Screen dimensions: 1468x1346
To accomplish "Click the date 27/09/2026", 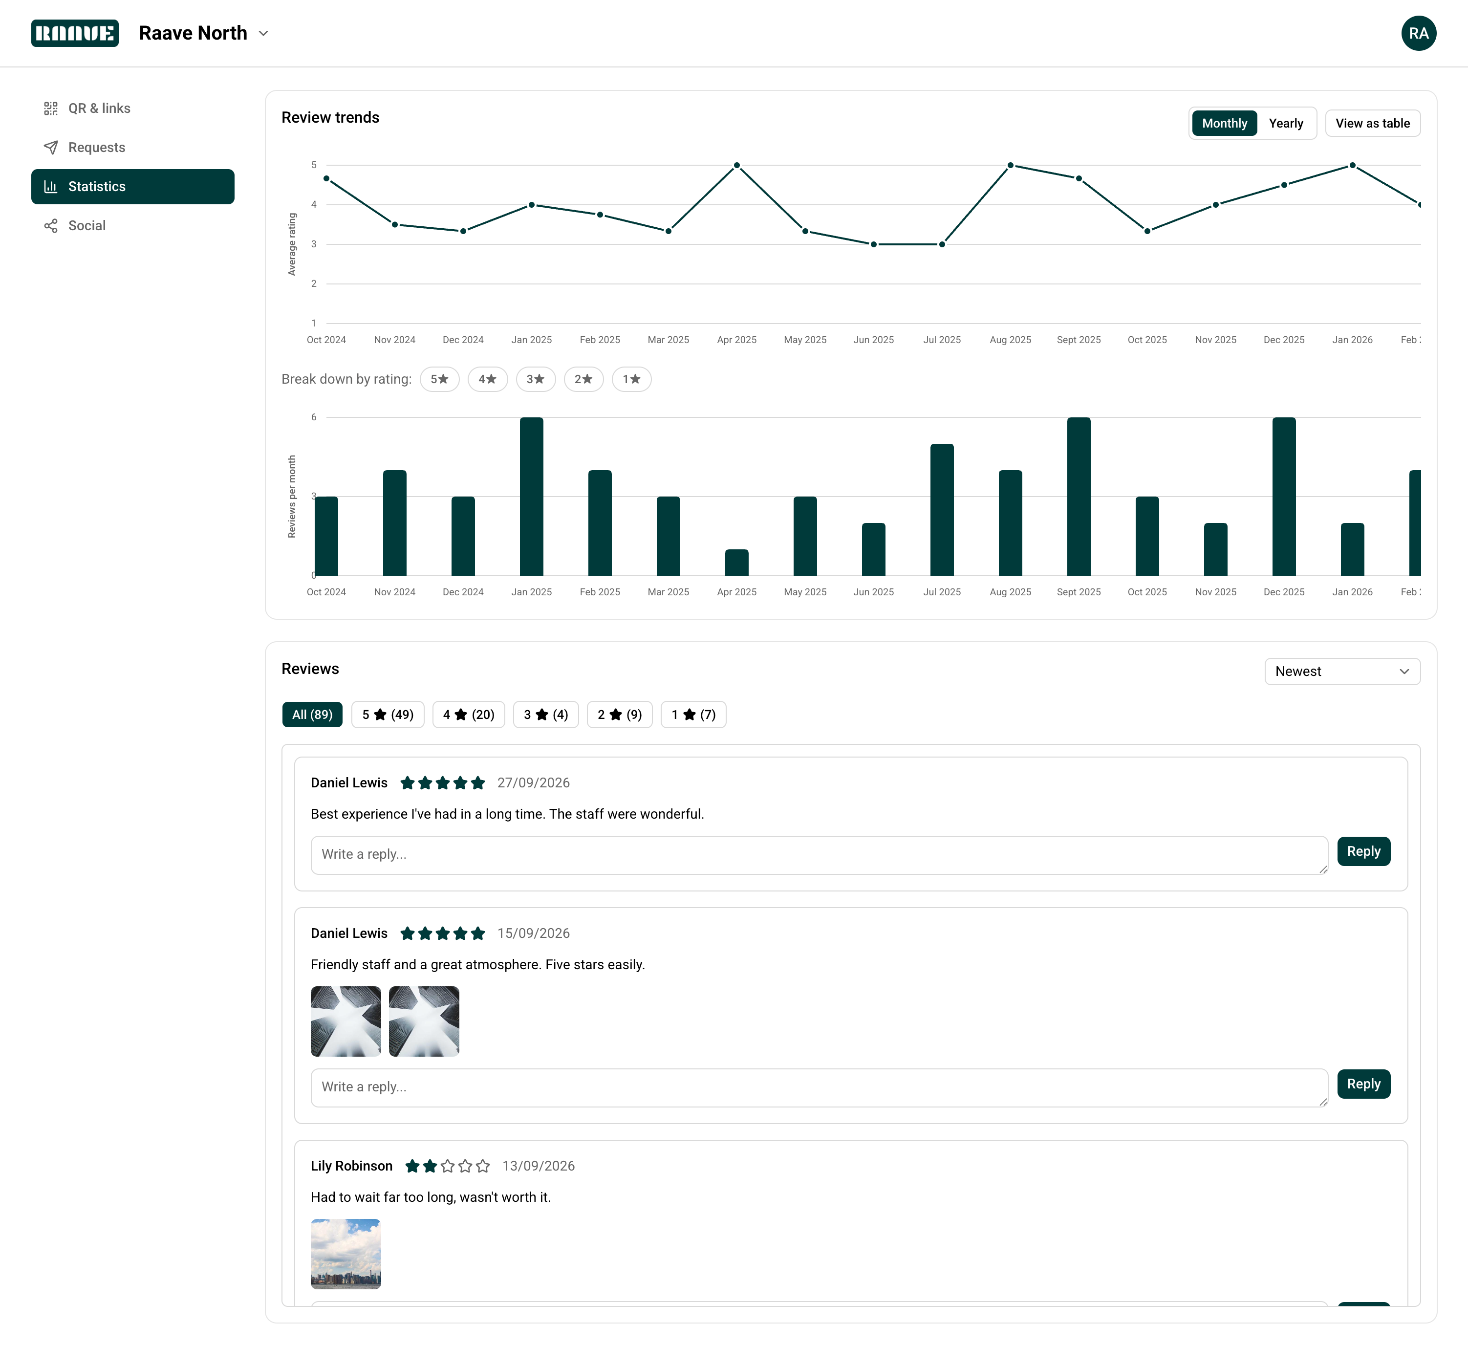I will tap(534, 783).
